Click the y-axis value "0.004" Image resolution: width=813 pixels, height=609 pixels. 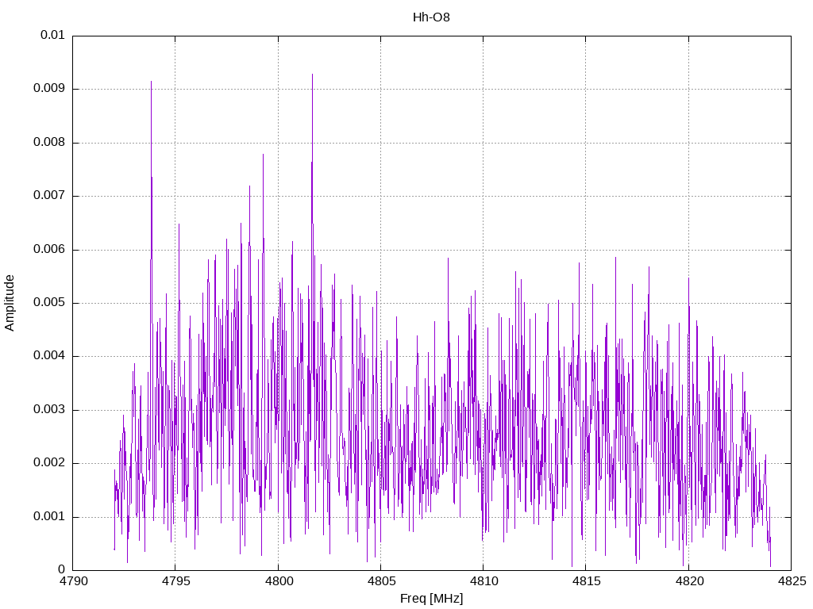tap(49, 356)
